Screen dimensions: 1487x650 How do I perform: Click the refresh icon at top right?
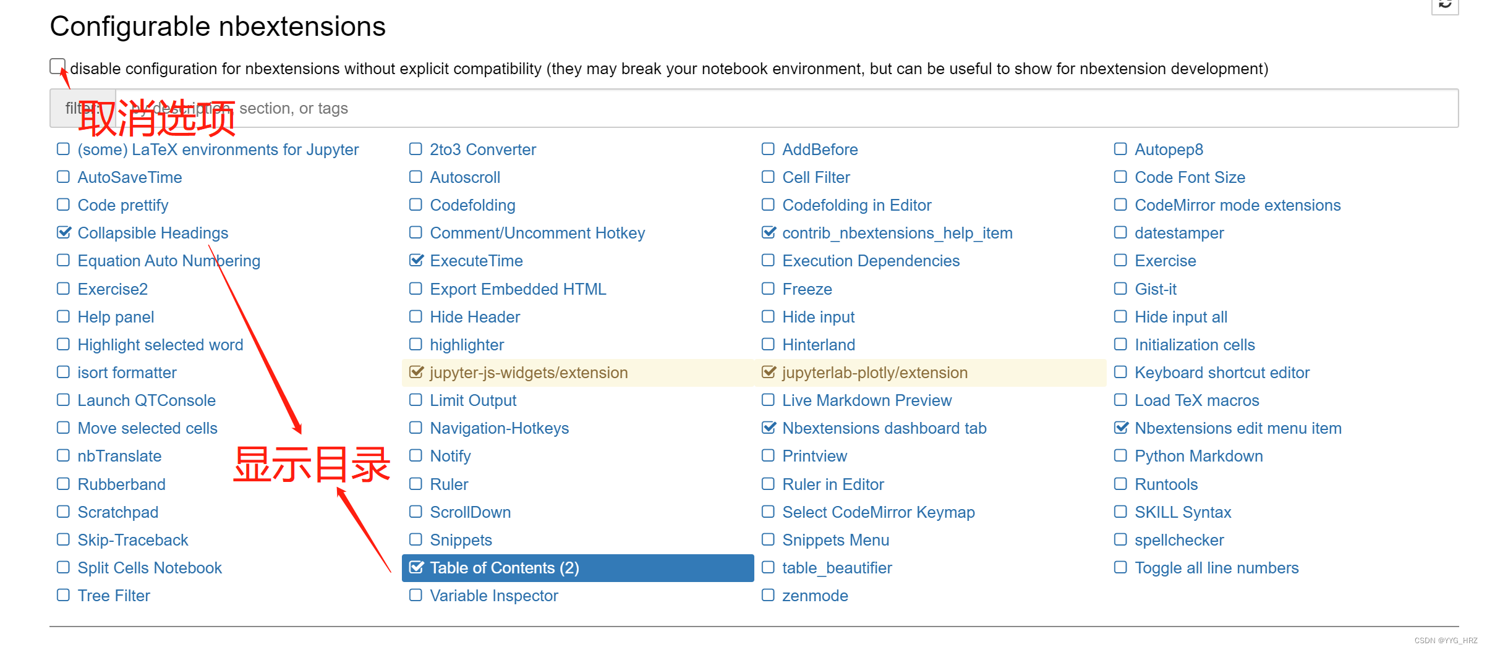tap(1445, 5)
